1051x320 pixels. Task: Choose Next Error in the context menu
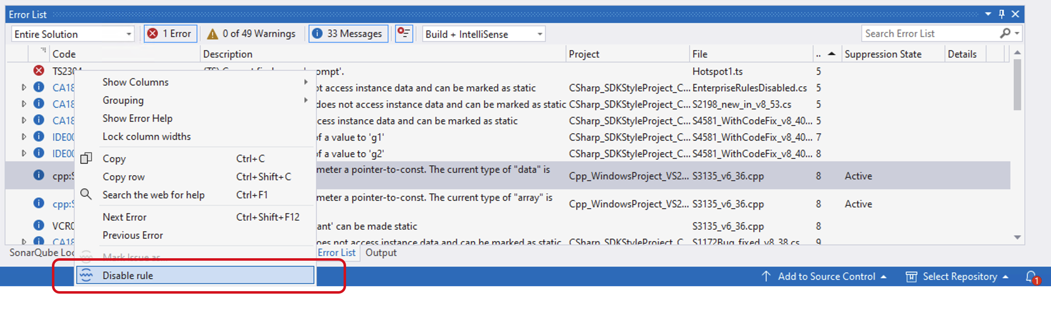click(195, 217)
